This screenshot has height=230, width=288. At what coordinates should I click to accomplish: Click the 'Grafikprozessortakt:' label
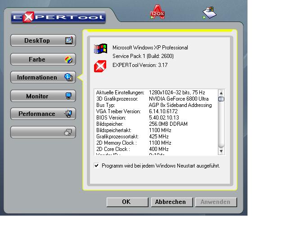coord(117,137)
